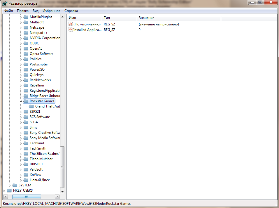The height and width of the screenshot is (208, 279).
Task: Expand the TechSmith key
Action: click(21, 149)
